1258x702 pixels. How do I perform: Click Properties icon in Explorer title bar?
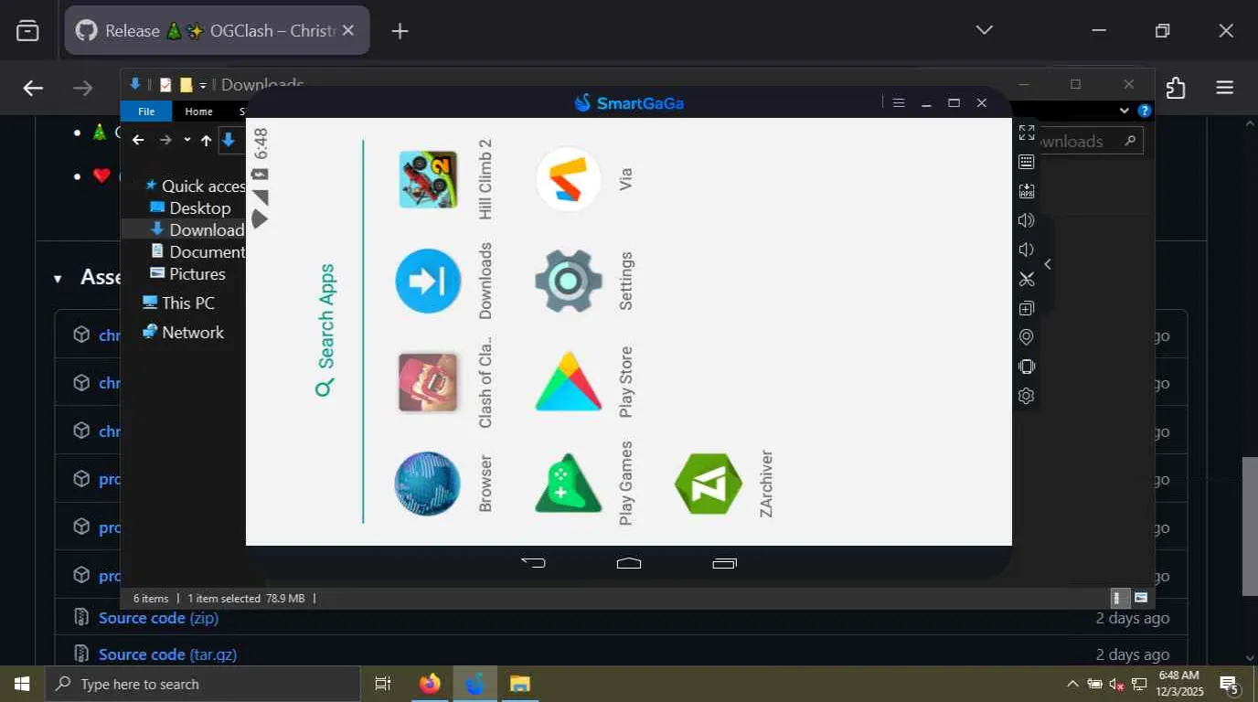click(165, 85)
